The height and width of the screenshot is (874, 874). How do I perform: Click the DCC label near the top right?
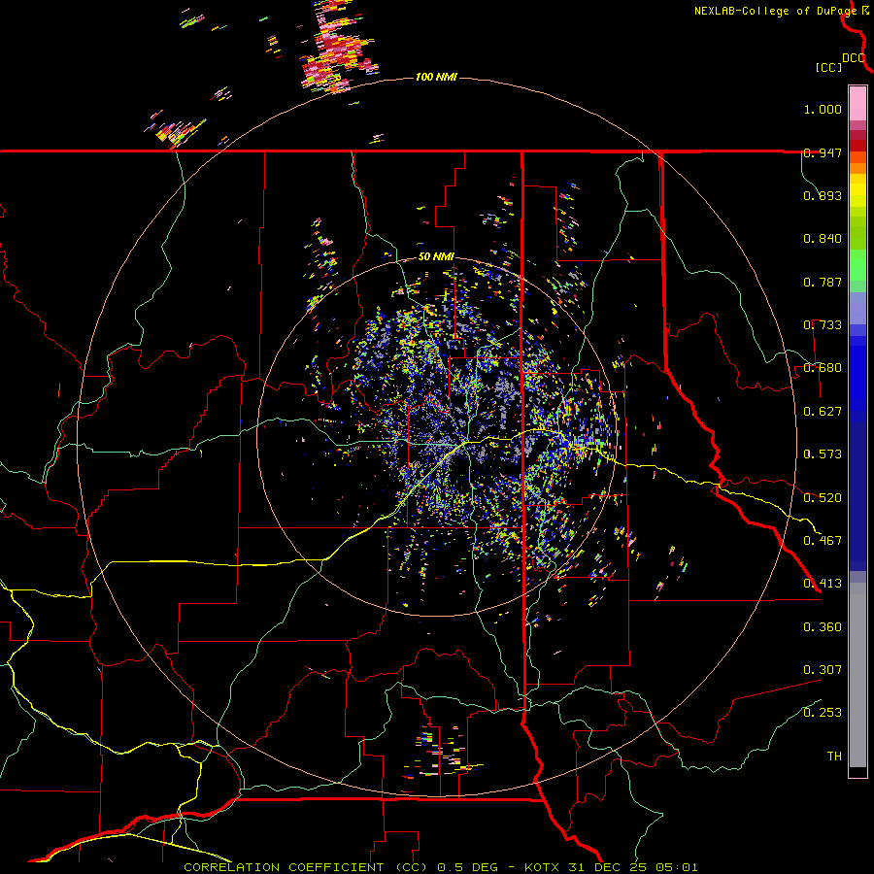[854, 58]
